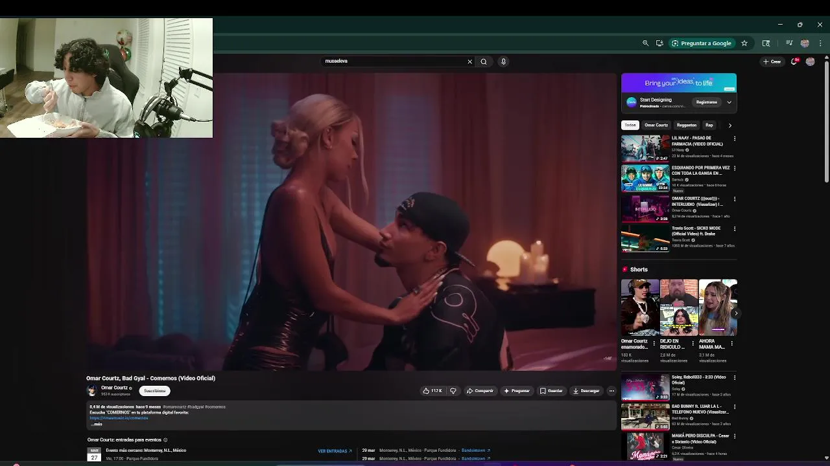Viewport: 830px width, 466px height.
Task: Open the DEJO EN RIDICULO short
Action: 678,307
